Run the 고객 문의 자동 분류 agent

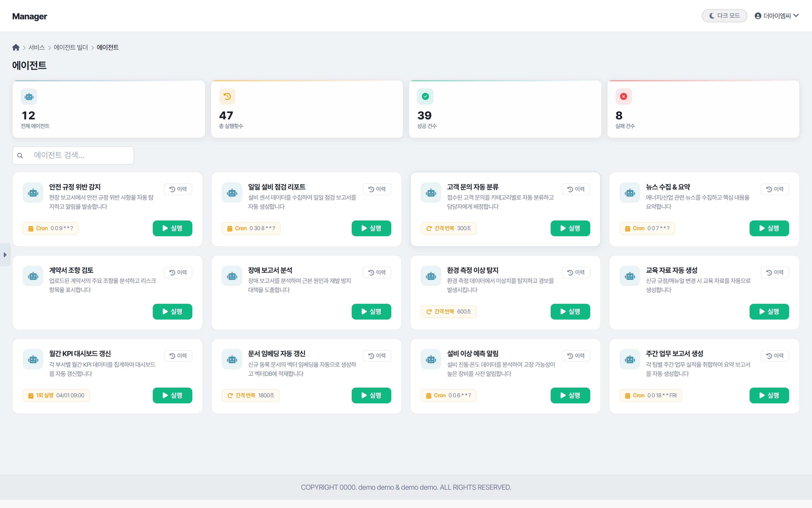(x=570, y=228)
